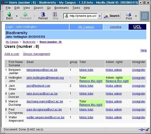Reload the page via the Reload icon
The width and height of the screenshot is (151, 134).
tap(43, 14)
